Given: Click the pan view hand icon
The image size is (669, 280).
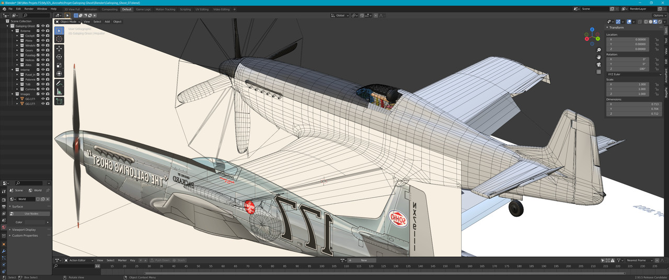Looking at the screenshot, I should (598, 57).
